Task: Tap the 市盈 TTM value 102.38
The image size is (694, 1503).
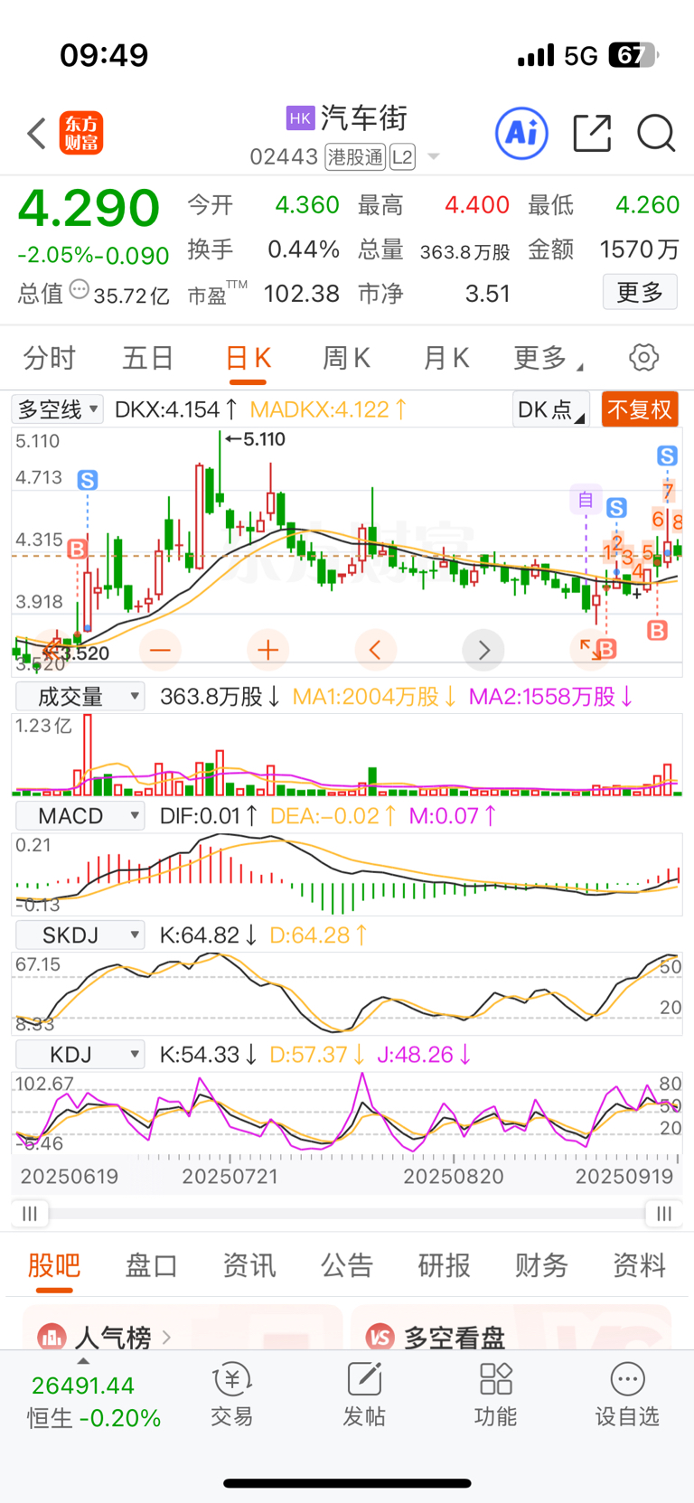Action: pos(302,294)
